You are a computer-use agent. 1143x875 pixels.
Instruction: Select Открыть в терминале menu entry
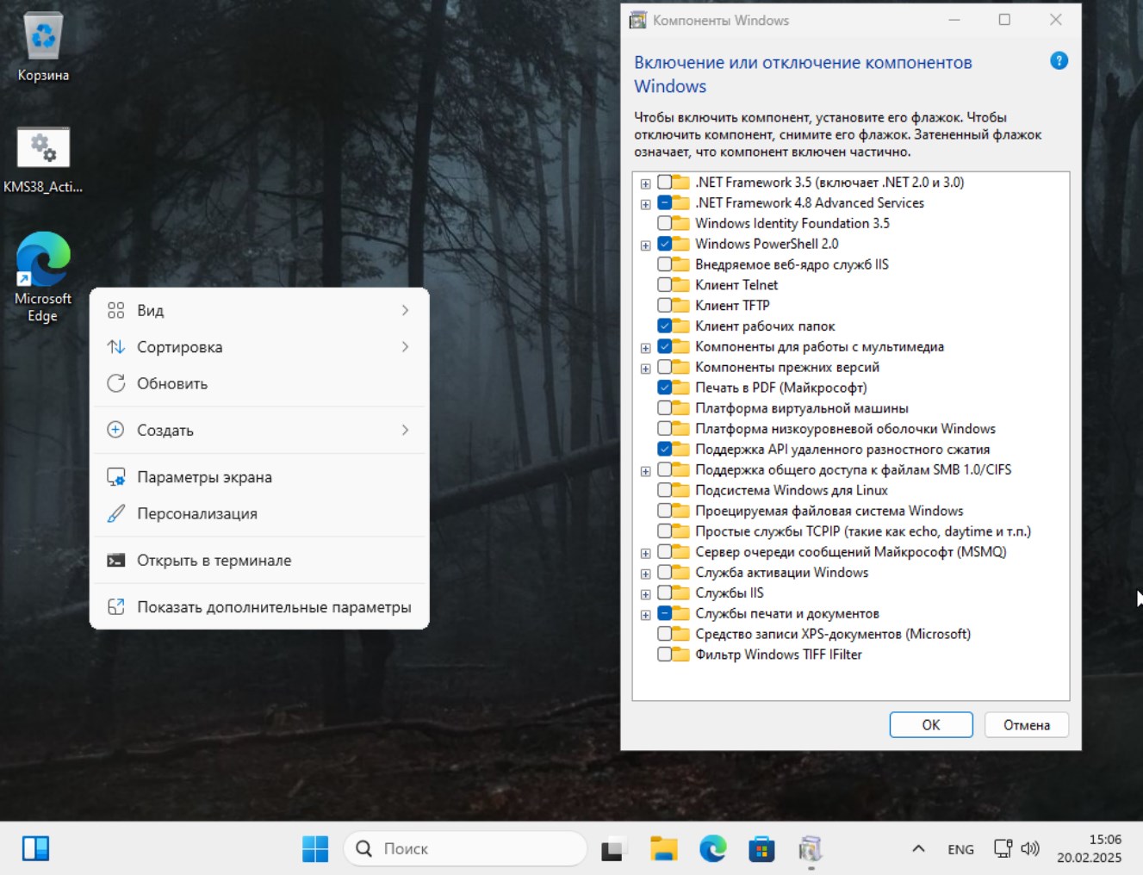(259, 561)
